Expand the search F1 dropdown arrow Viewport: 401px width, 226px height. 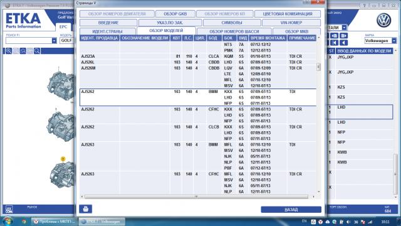(x=54, y=40)
